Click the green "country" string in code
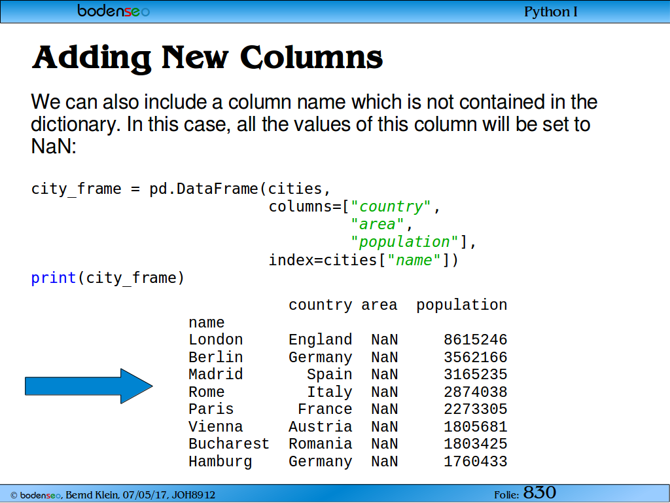 (391, 206)
